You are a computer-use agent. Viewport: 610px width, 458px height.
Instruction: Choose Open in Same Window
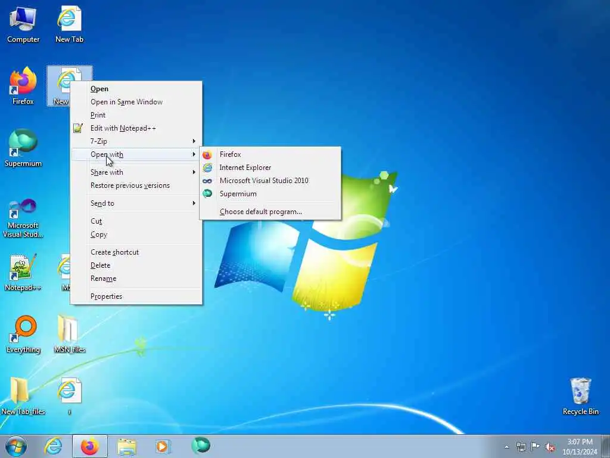136,102
